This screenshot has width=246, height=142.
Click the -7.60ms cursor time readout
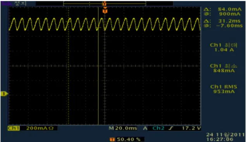coord(229,26)
